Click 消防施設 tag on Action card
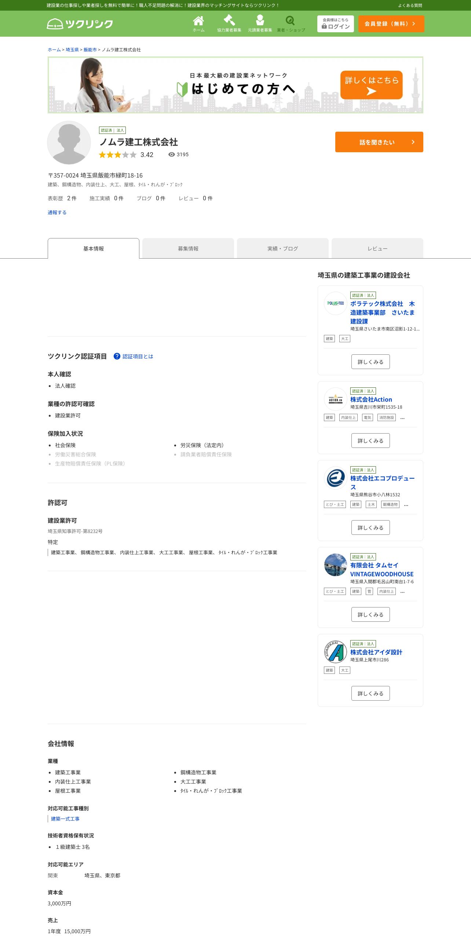471x942 pixels. 387,417
